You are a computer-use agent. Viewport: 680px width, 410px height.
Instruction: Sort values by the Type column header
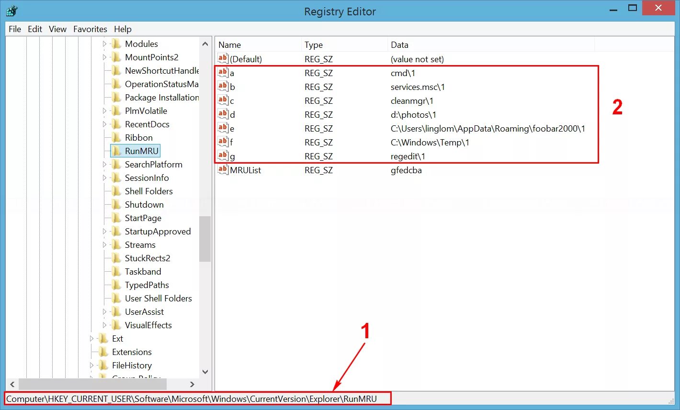pyautogui.click(x=344, y=45)
